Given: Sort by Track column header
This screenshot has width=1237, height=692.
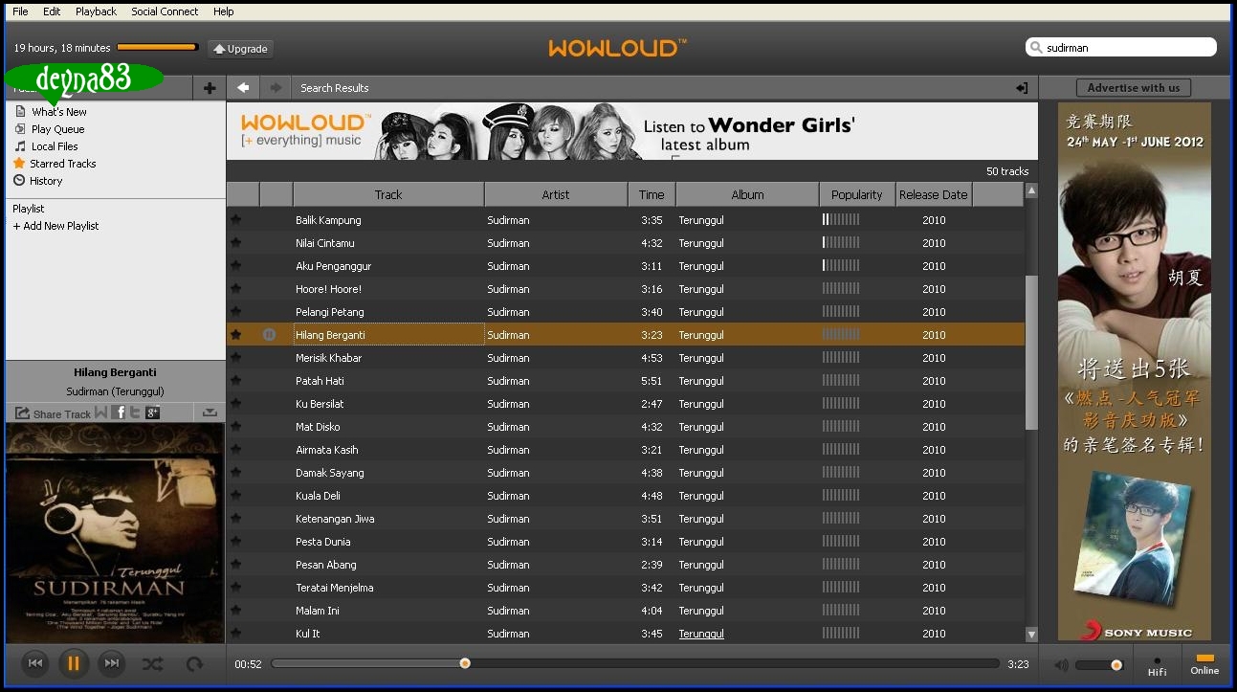Looking at the screenshot, I should click(388, 194).
